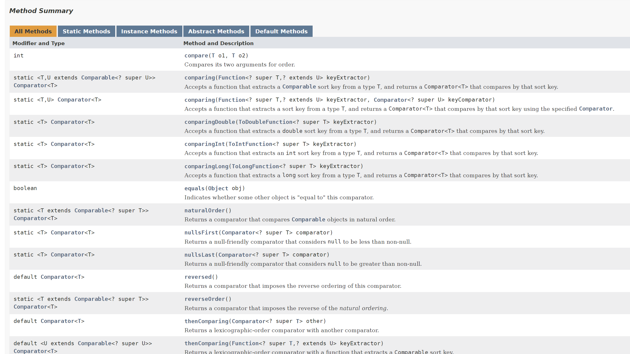630x354 pixels.
Task: Click the 'boolean' return type text
Action: 25,188
